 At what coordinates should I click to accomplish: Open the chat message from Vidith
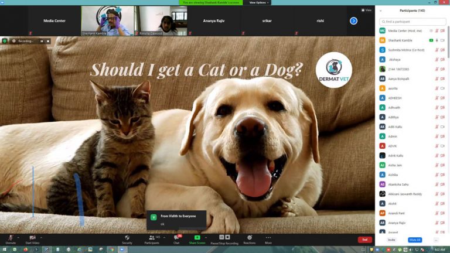click(x=176, y=220)
